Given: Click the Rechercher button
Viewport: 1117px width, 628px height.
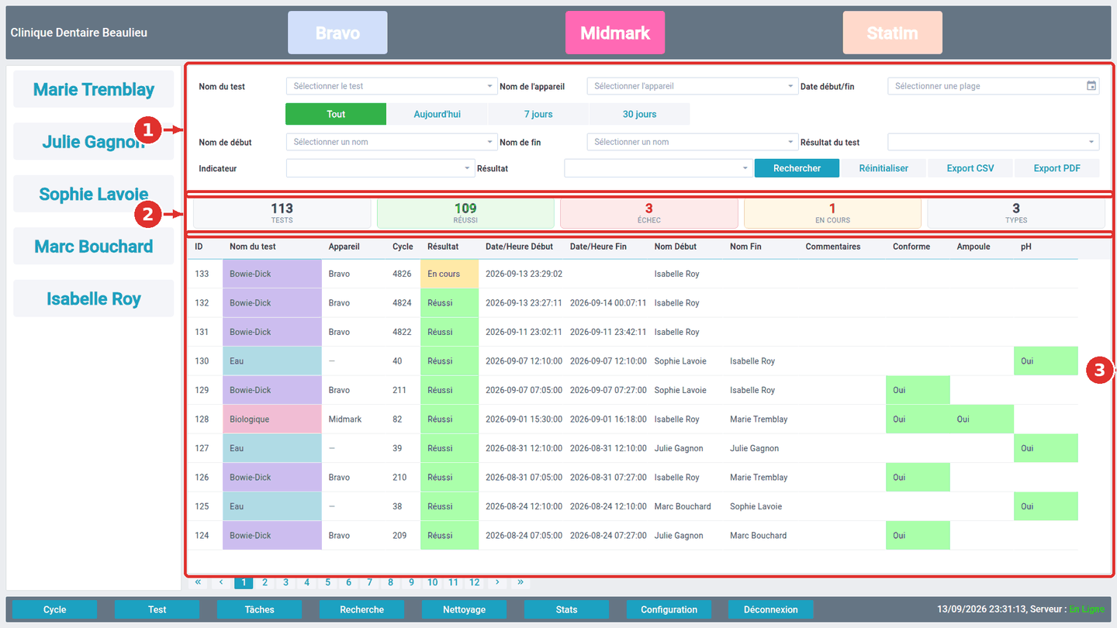Looking at the screenshot, I should point(797,168).
